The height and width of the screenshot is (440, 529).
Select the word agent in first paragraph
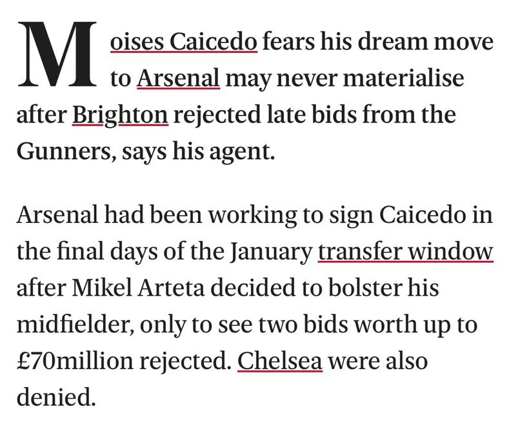coord(239,153)
